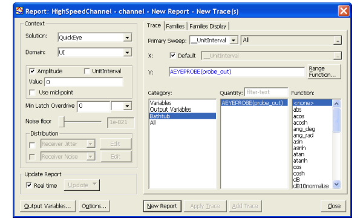Open the Solution dropdown showing QuickEye
This screenshot has height=221, width=363.
point(127,38)
